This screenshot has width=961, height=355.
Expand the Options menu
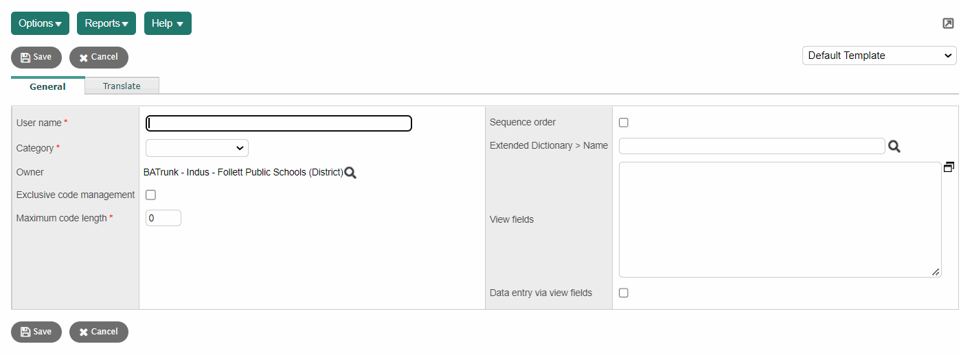click(x=40, y=23)
